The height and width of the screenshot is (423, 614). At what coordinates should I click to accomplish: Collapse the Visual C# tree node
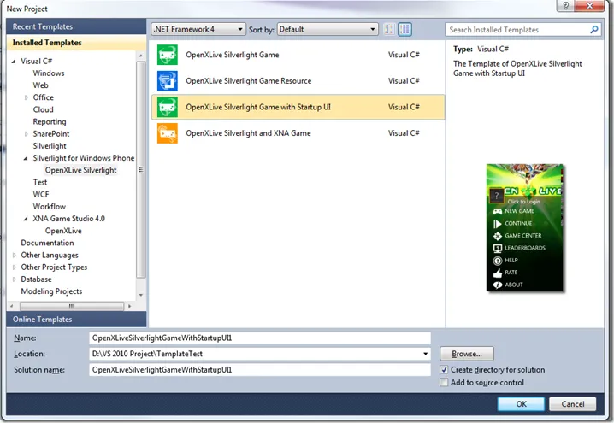point(14,61)
